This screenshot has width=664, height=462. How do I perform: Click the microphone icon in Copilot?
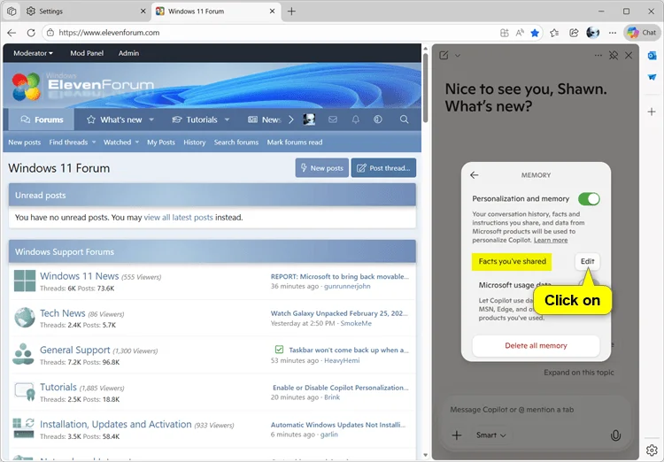[x=615, y=435]
